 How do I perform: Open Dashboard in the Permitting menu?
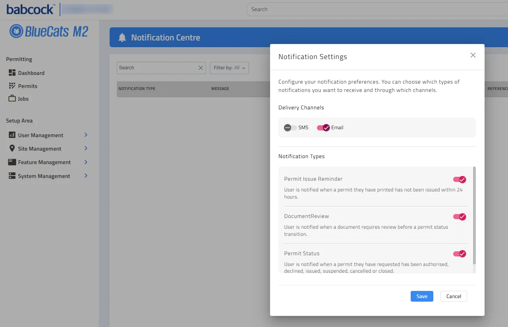[31, 73]
